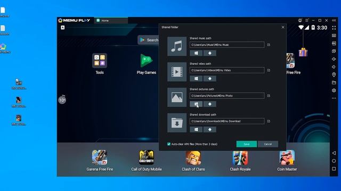Screen dimensions: 341x191
Task: Toggle Auto-clear APK files checkbox
Action: [169, 144]
